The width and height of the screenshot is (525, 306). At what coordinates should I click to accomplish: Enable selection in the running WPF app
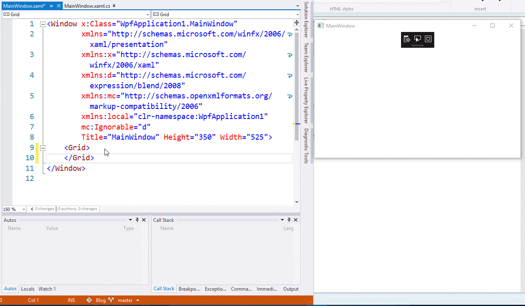417,39
